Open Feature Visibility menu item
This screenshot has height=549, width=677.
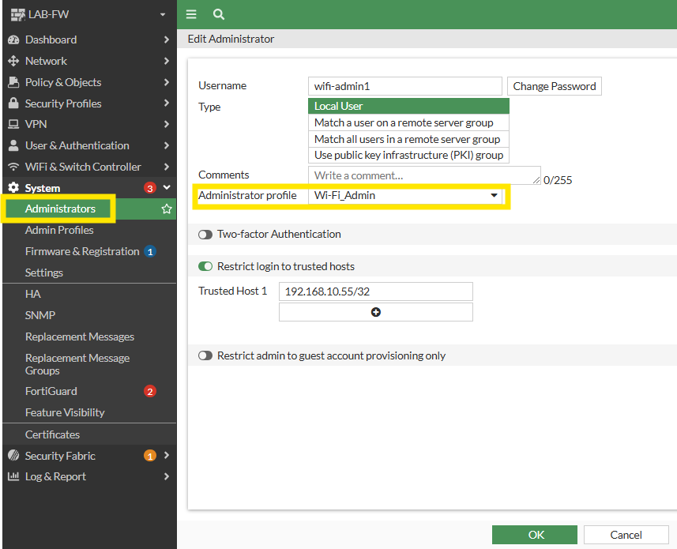pyautogui.click(x=65, y=412)
